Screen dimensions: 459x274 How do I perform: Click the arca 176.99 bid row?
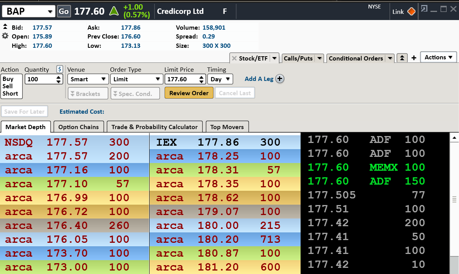pyautogui.click(x=74, y=198)
